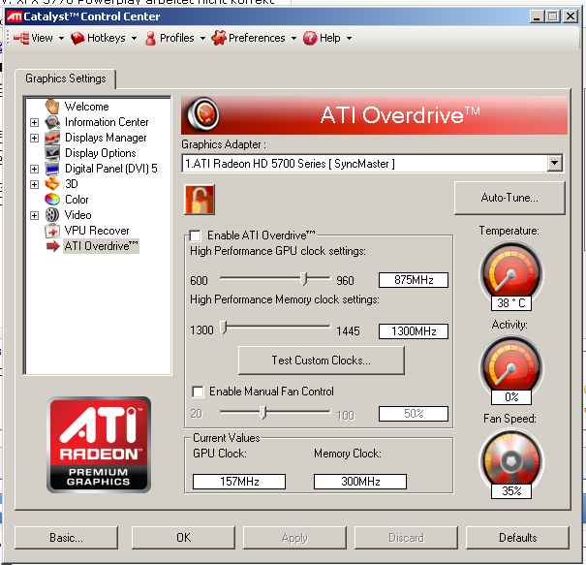Screen dimensions: 586x565
Task: Click the orange Overdrive unlock padlock icon
Action: point(200,200)
